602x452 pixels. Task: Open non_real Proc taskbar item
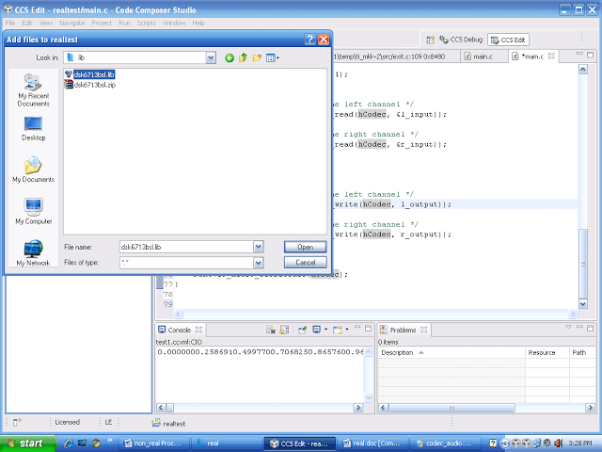tap(152, 444)
